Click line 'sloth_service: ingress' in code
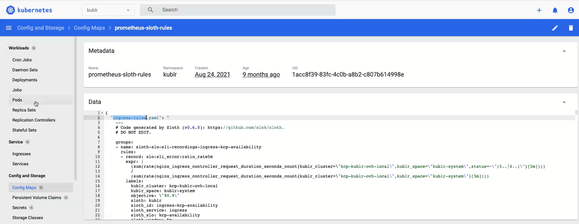 click(x=159, y=210)
